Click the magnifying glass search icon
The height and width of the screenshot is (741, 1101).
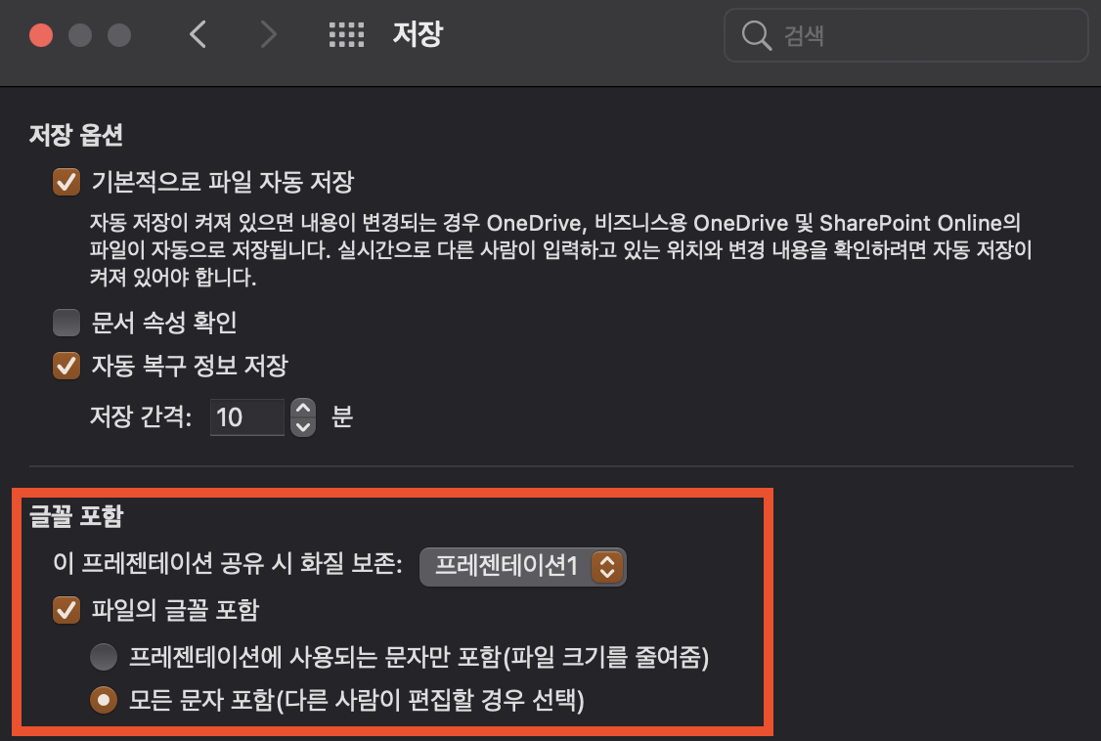point(756,35)
